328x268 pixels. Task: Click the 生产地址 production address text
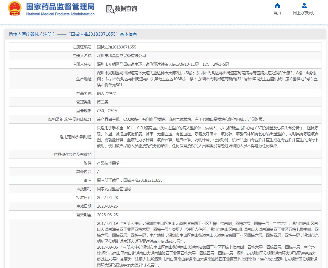click(x=208, y=79)
